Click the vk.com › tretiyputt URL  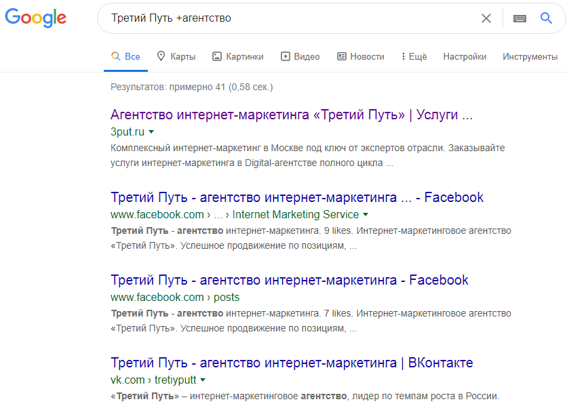click(x=153, y=380)
